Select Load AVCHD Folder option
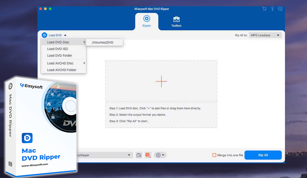This screenshot has width=307, height=178. coord(64,70)
